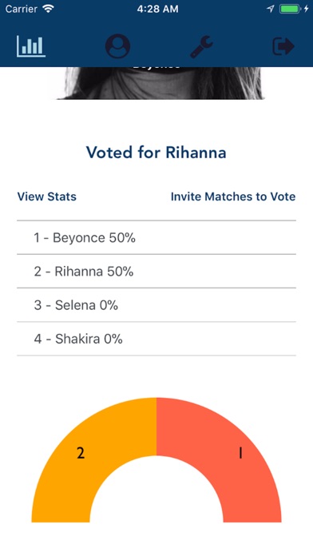Select the Beyonce 50% row

coord(156,237)
